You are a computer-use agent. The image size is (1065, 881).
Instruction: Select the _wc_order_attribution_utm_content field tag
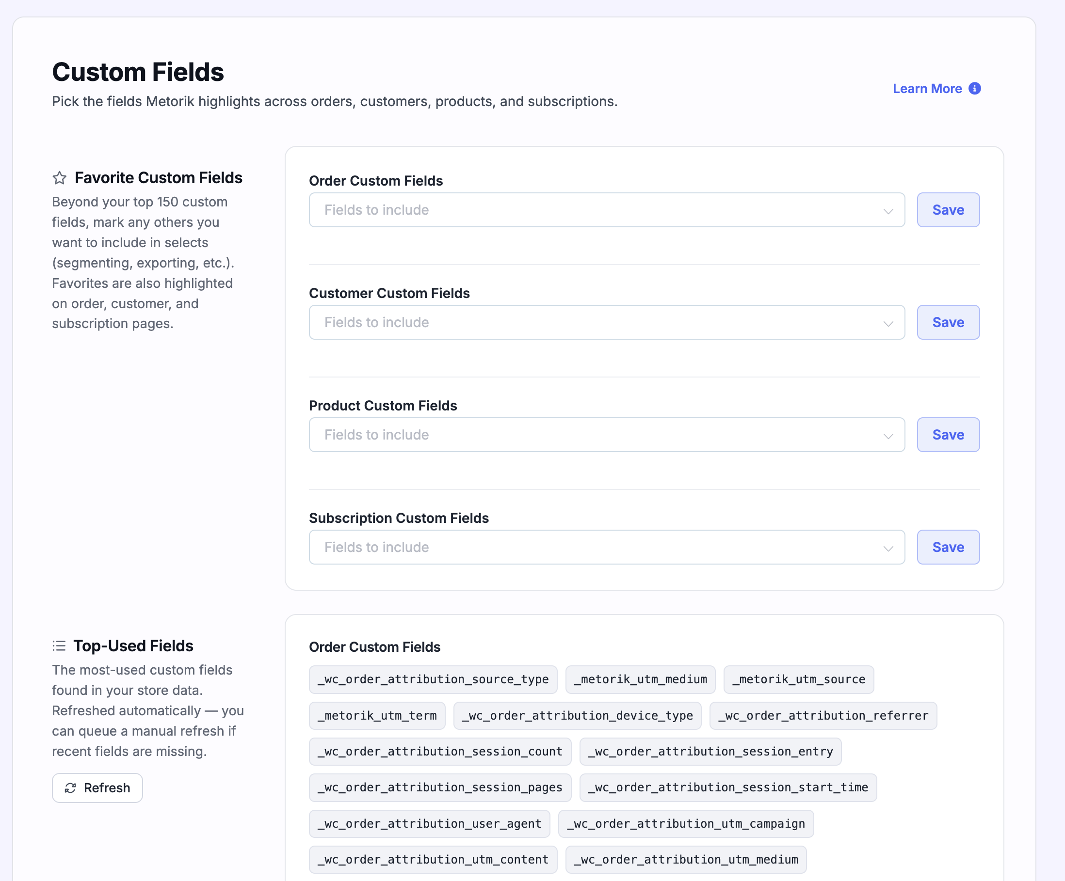coord(433,860)
